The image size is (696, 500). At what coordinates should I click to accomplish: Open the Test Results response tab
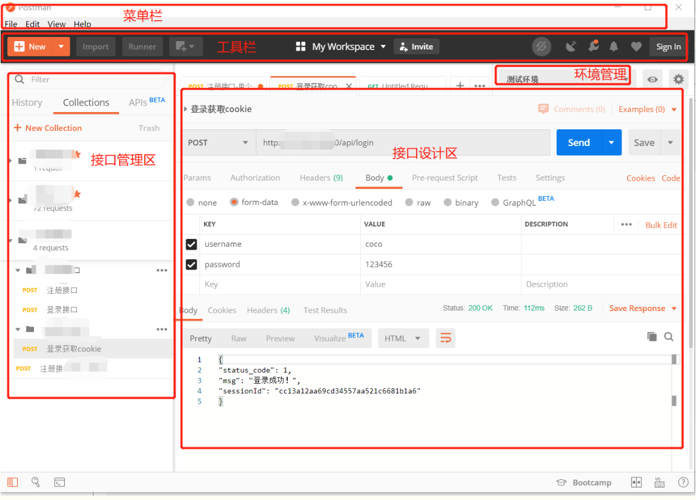(x=325, y=310)
